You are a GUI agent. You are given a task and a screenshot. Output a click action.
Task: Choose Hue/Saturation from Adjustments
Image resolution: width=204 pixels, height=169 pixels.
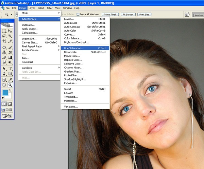(85, 48)
